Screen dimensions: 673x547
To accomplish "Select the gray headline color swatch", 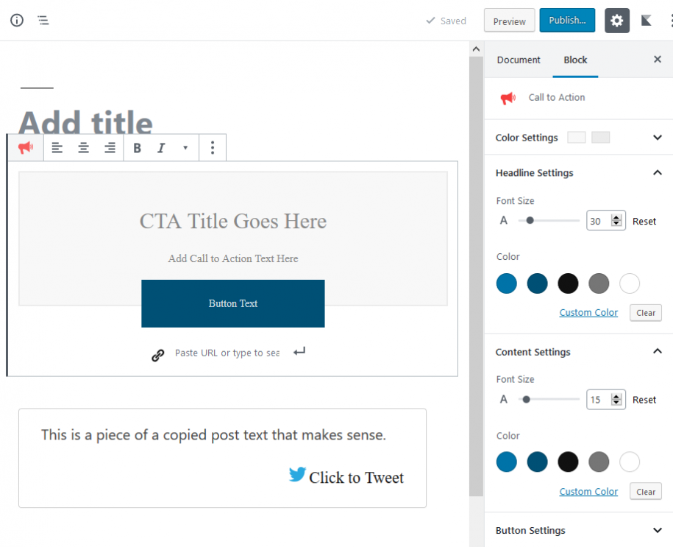I will tap(599, 283).
